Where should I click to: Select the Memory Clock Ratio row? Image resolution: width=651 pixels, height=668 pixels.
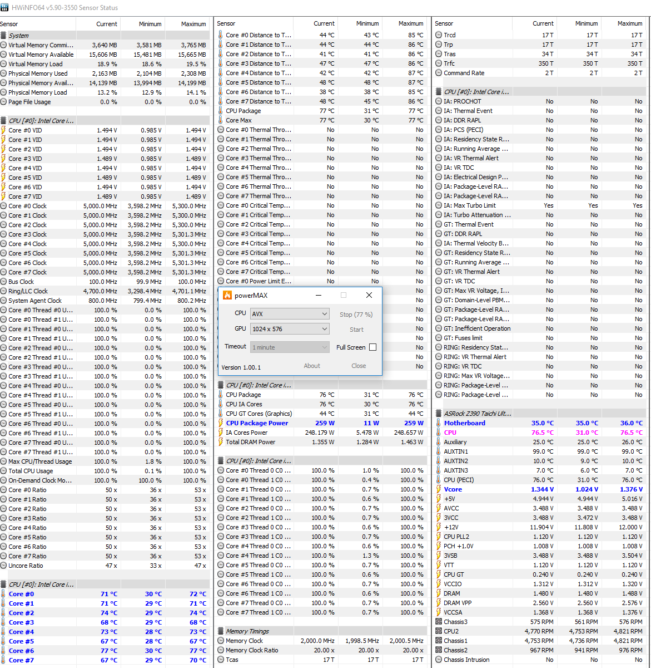pyautogui.click(x=322, y=650)
